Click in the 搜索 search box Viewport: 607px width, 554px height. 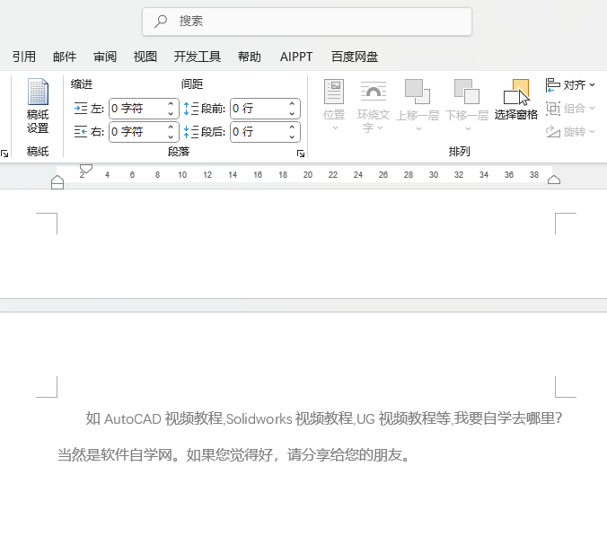click(x=307, y=22)
